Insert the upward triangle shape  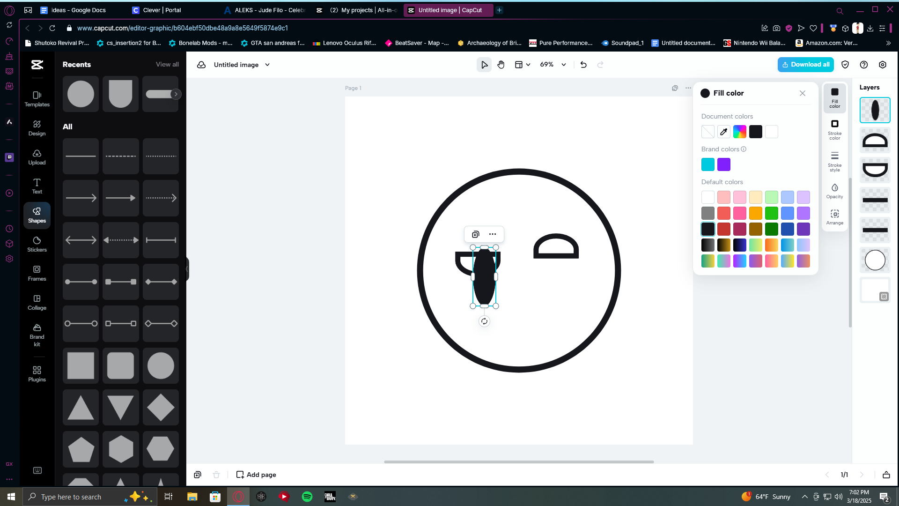coord(81,408)
